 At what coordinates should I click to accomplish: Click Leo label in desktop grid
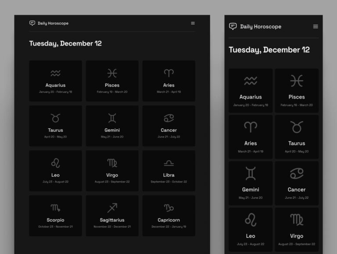pyautogui.click(x=55, y=175)
